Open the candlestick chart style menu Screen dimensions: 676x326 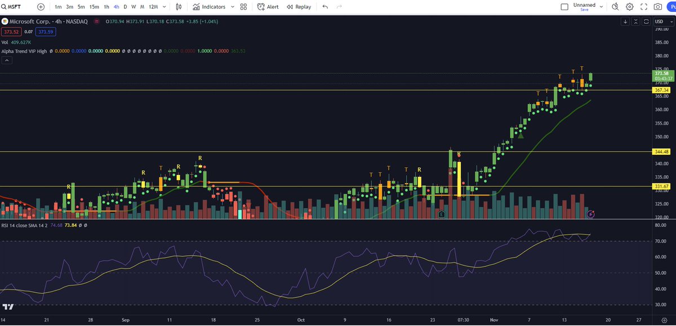pyautogui.click(x=179, y=7)
